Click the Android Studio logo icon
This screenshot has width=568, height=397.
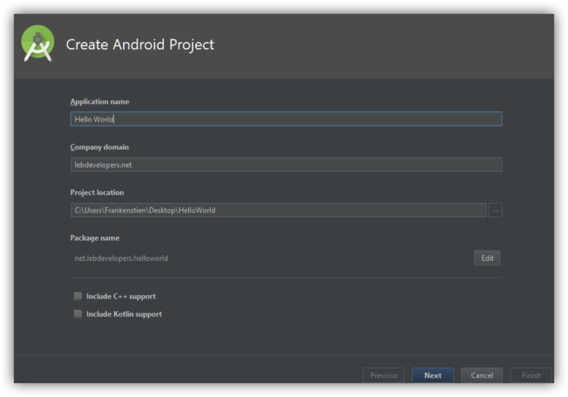[38, 44]
